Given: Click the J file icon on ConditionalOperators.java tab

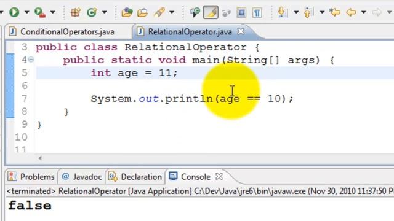Looking at the screenshot, I should [x=12, y=31].
